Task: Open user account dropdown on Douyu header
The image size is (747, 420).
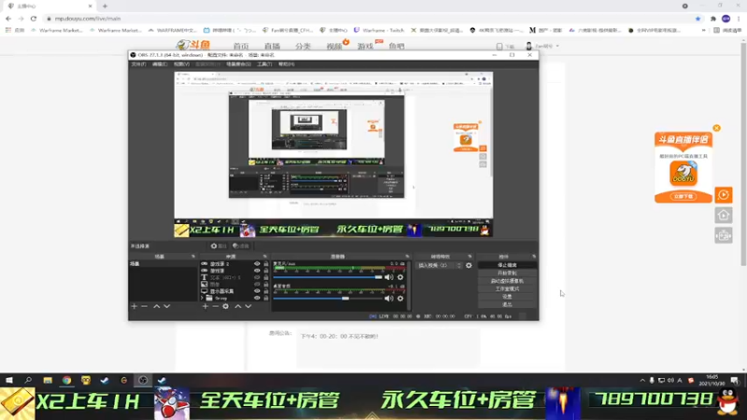Action: click(543, 46)
